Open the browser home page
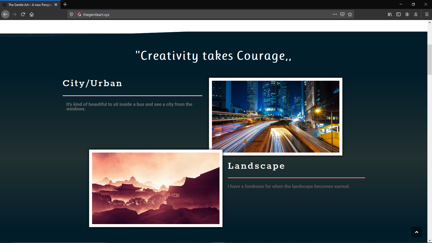Viewport: 432px width, 243px height. (x=31, y=14)
